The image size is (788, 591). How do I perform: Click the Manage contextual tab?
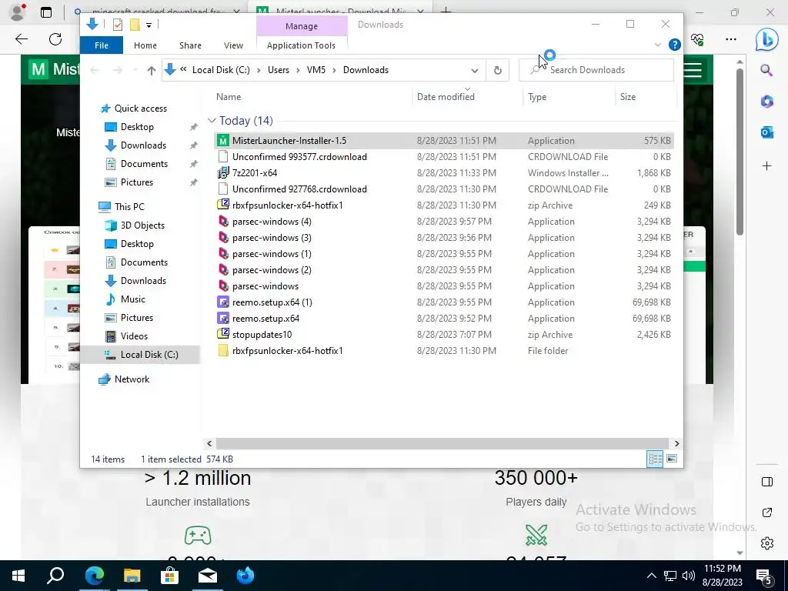301,26
